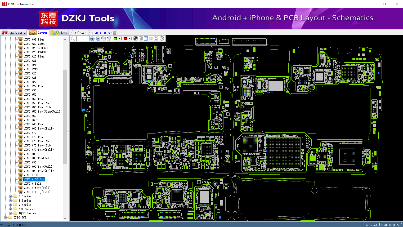Select the S Series folder label

[25, 197]
